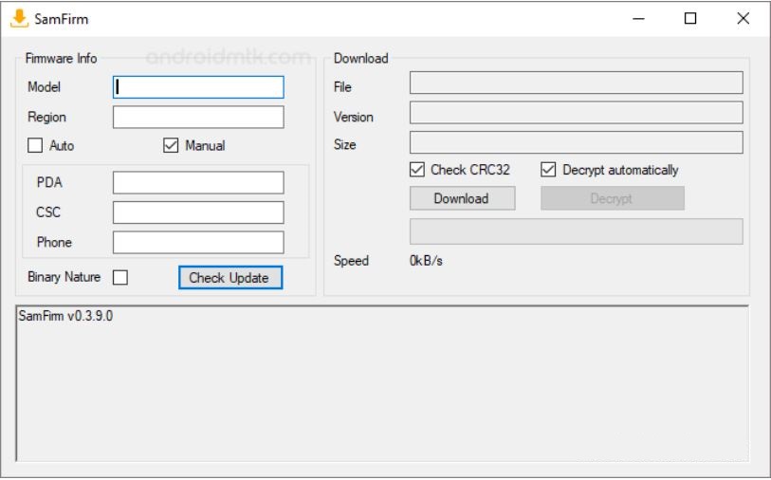Click the CSC text field
This screenshot has height=480, width=771.
point(198,212)
